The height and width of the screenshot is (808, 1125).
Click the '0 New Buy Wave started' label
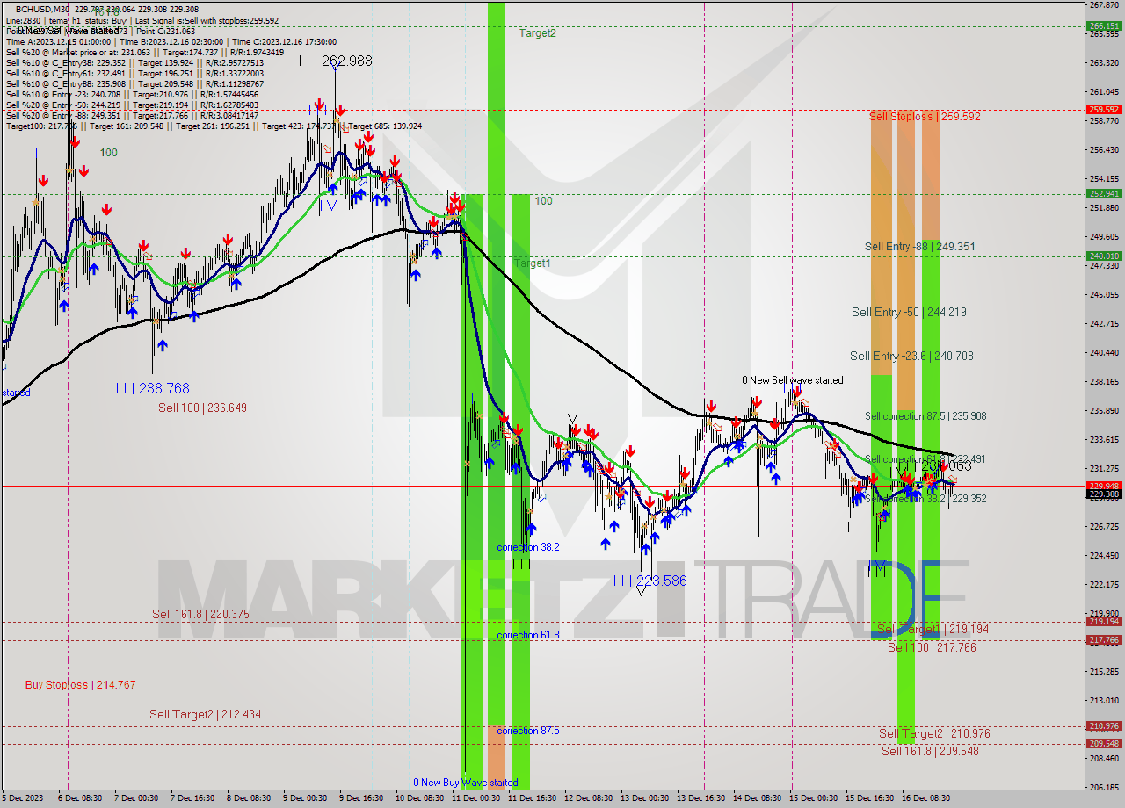[466, 782]
